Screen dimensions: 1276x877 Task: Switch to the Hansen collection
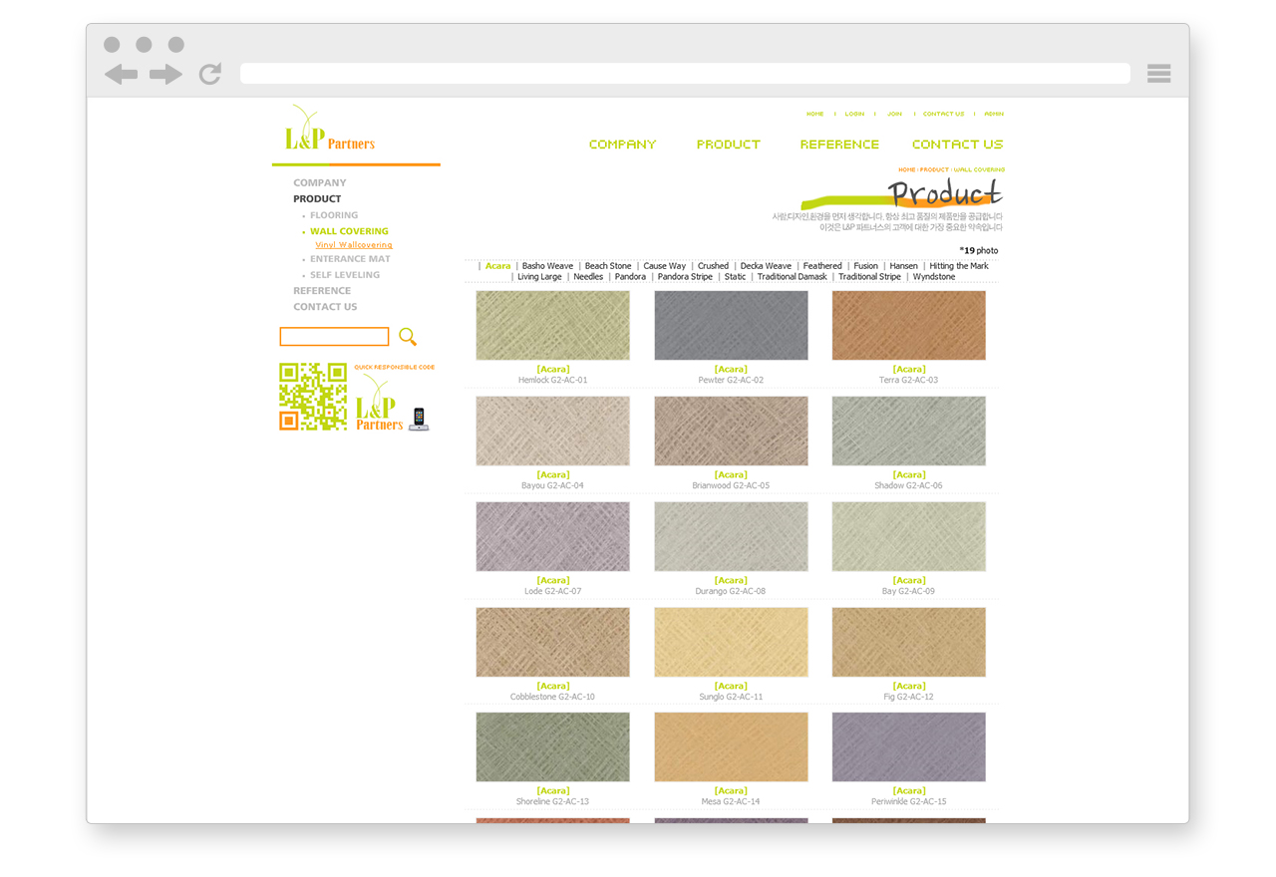(903, 266)
